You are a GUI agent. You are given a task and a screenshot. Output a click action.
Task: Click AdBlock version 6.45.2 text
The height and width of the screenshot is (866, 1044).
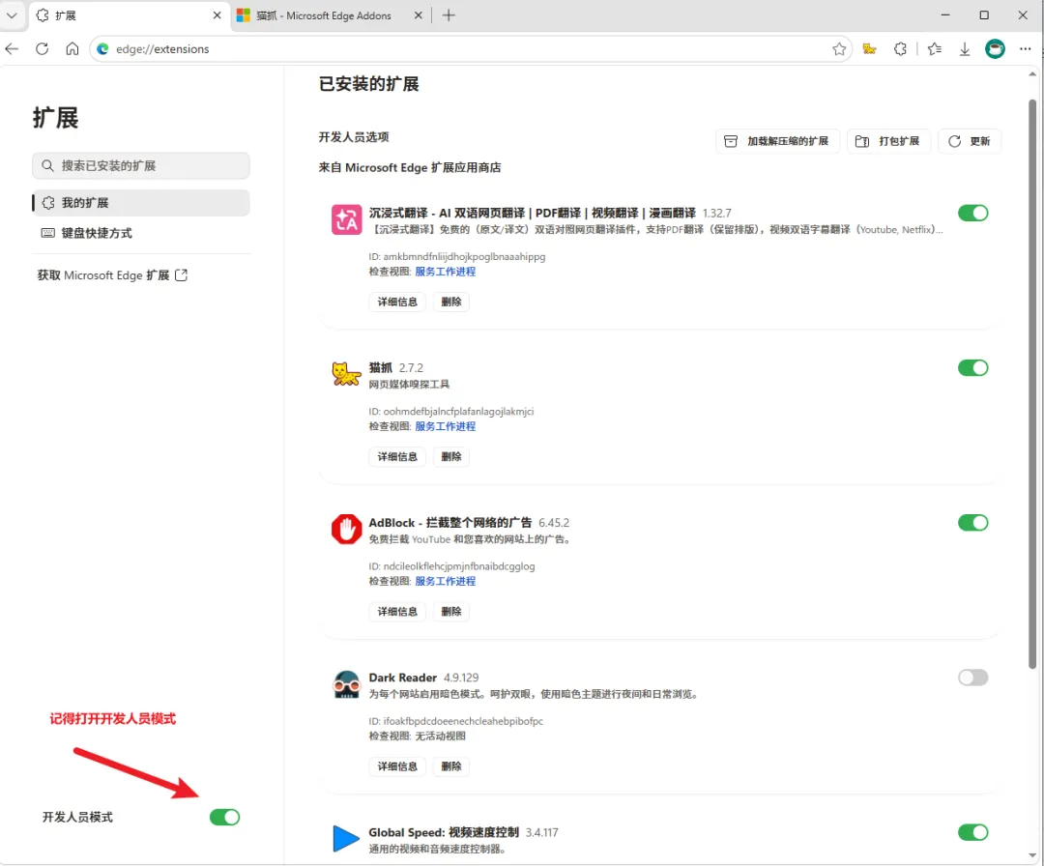(554, 523)
